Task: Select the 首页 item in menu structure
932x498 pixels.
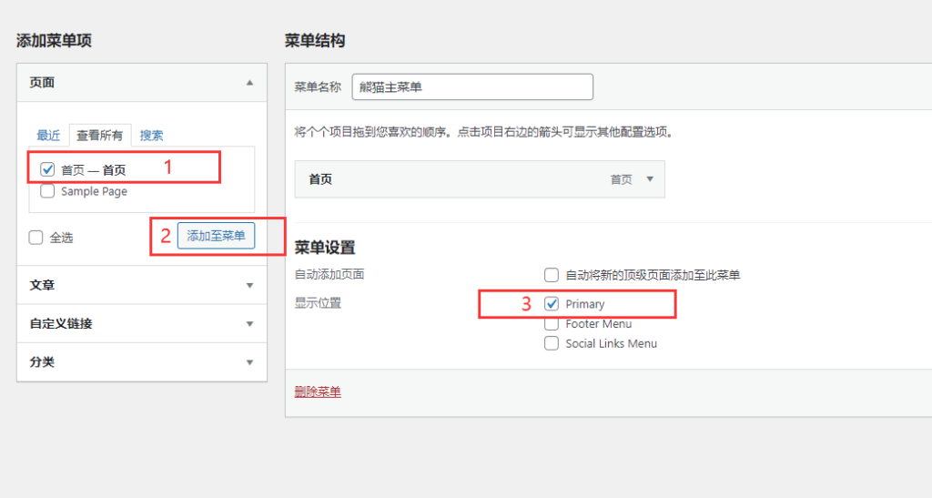Action: (x=480, y=178)
